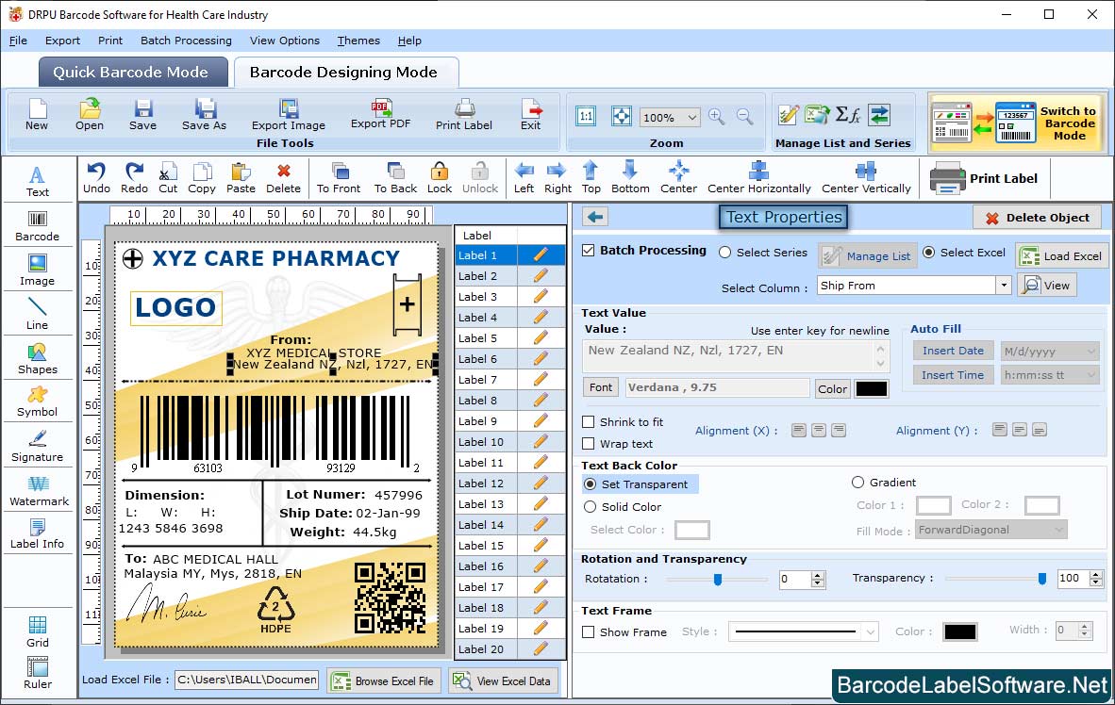
Task: Switch to Quick Barcode Mode tab
Action: tap(133, 72)
